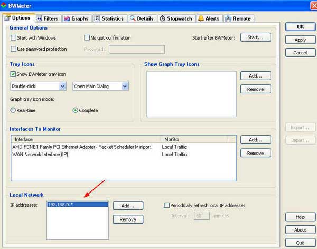
Task: Click the BWMeter title bar logo icon
Action: [4, 6]
